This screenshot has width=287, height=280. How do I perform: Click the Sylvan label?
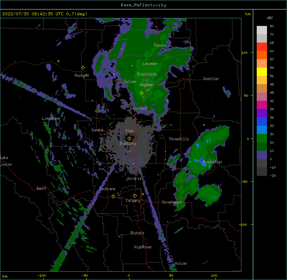pyautogui.click(x=130, y=81)
